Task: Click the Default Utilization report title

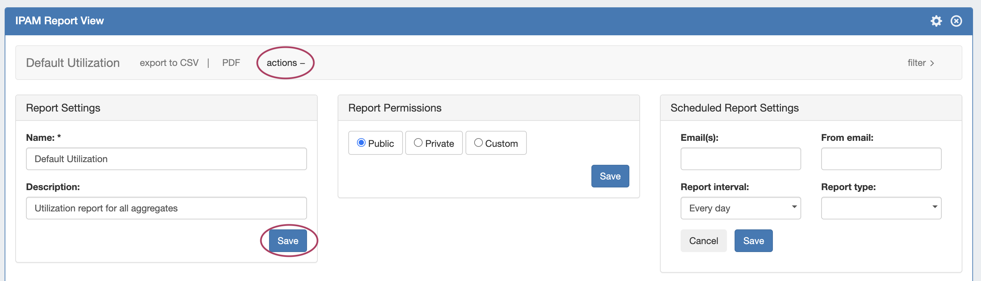Action: [73, 63]
